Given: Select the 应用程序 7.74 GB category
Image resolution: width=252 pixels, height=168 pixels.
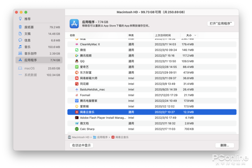Looking at the screenshot, I should (39, 60).
